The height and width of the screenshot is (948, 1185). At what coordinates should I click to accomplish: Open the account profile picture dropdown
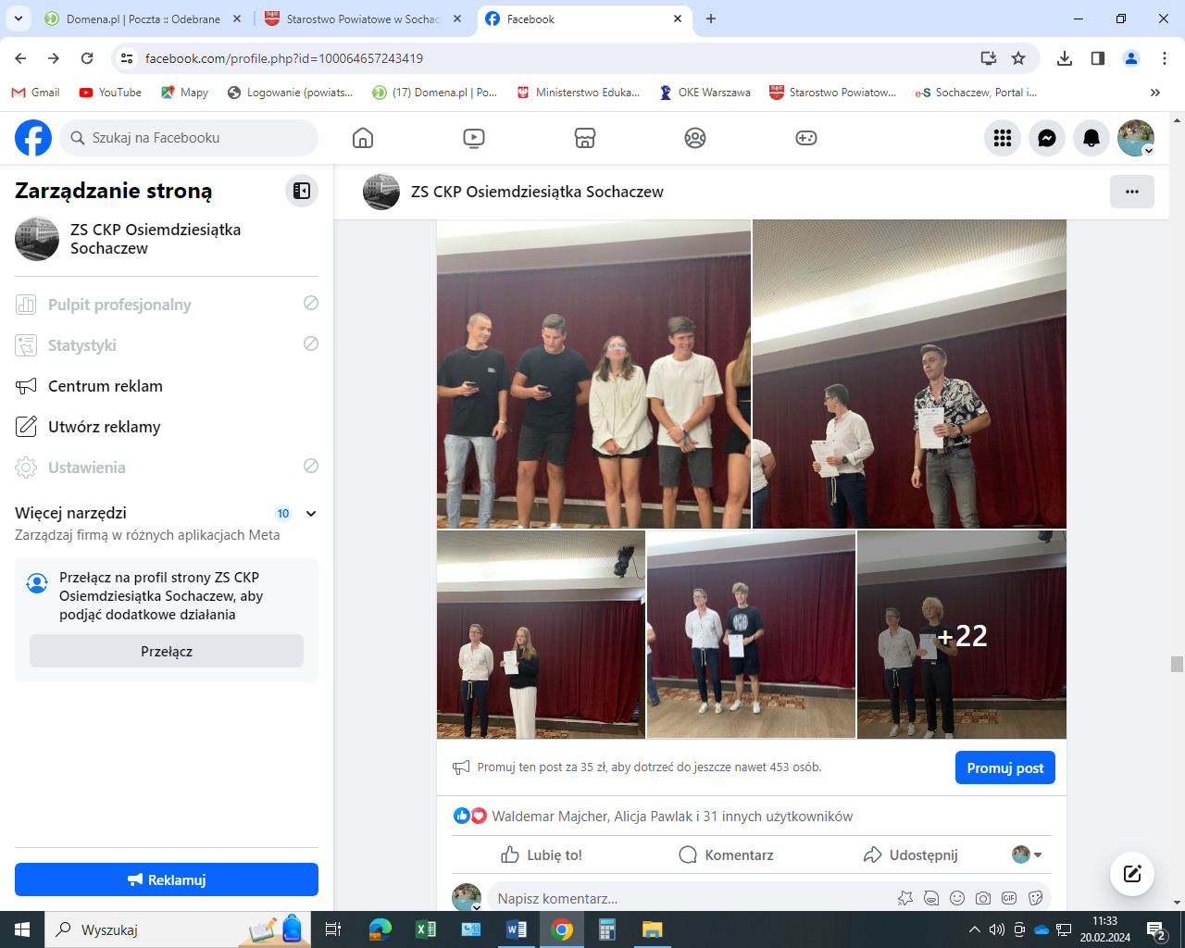click(1136, 138)
